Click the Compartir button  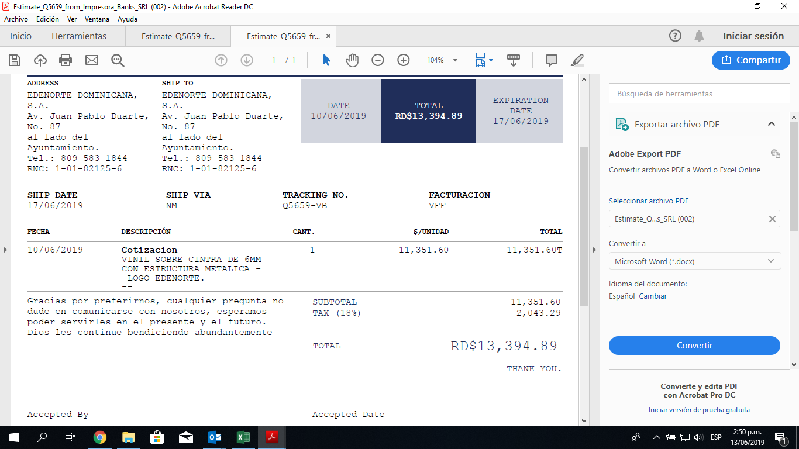pos(750,60)
